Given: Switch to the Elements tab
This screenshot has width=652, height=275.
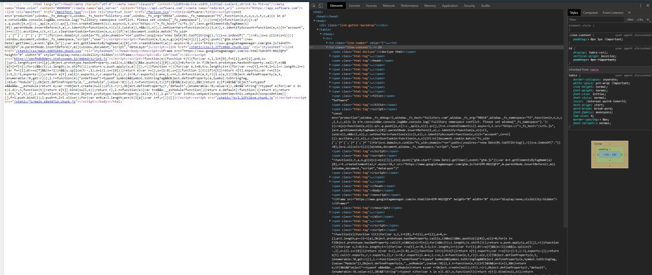Looking at the screenshot, I should [336, 5].
